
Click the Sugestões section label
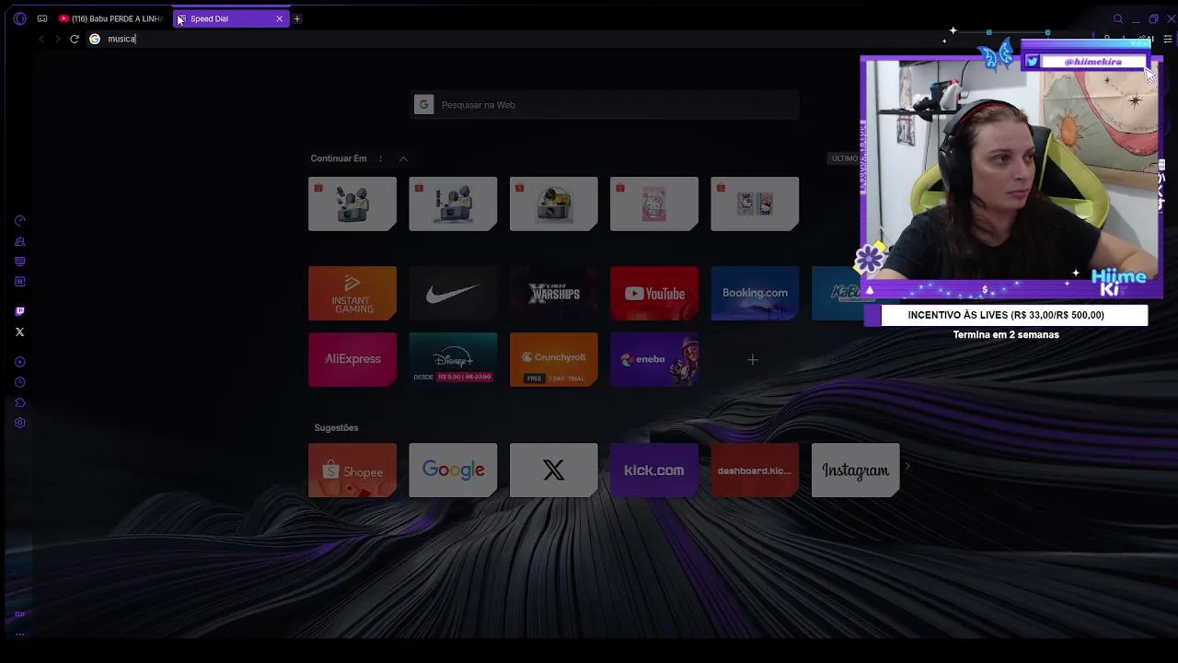tap(336, 427)
